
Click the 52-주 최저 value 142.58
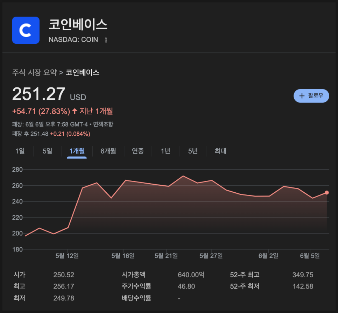click(x=303, y=286)
